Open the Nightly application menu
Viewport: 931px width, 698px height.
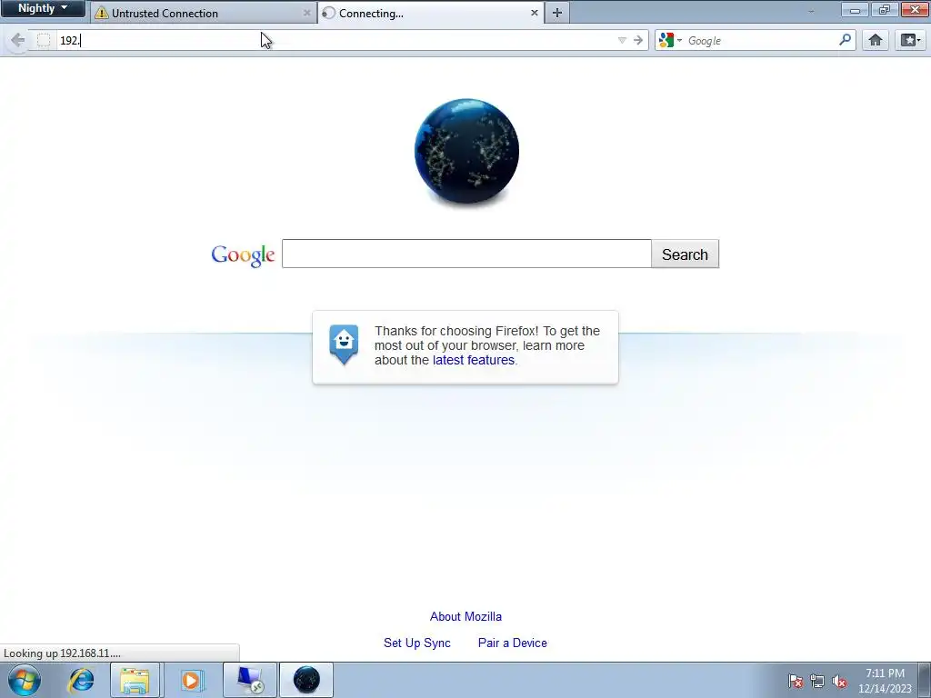click(43, 8)
